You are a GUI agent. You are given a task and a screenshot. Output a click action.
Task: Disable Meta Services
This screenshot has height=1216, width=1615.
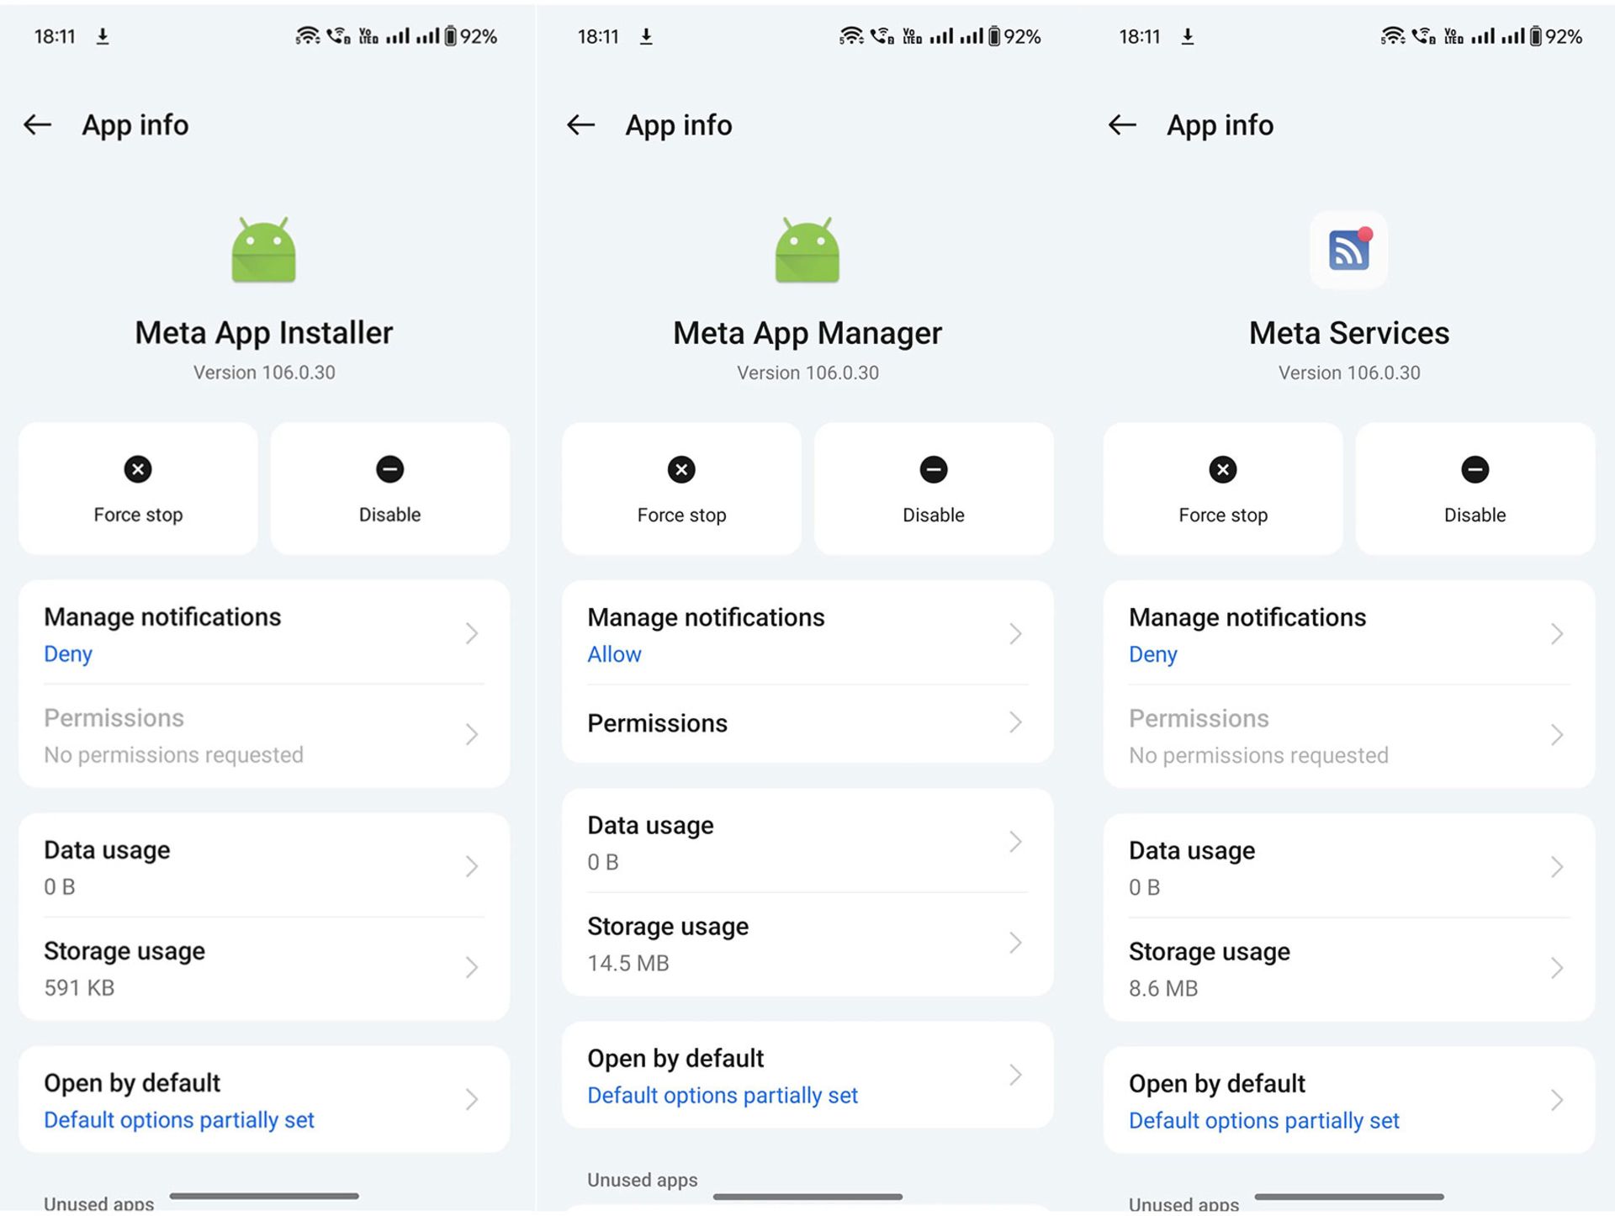(x=1475, y=489)
